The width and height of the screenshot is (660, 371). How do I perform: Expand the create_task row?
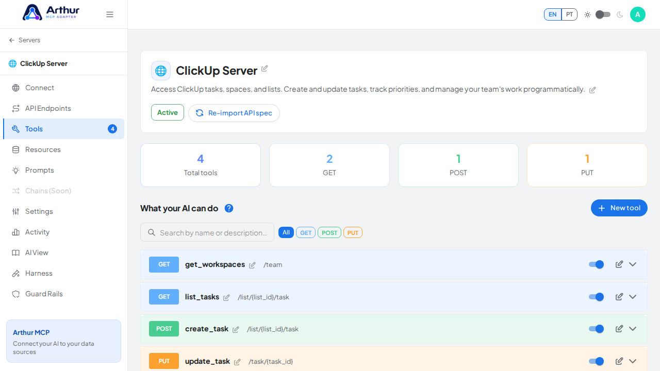(x=633, y=329)
